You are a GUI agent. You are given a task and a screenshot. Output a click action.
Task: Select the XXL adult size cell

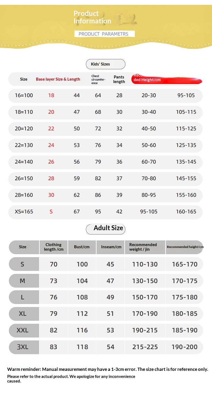click(x=23, y=330)
